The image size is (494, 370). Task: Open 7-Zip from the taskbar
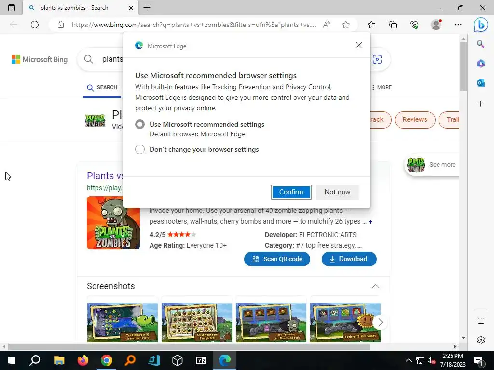[x=201, y=360]
